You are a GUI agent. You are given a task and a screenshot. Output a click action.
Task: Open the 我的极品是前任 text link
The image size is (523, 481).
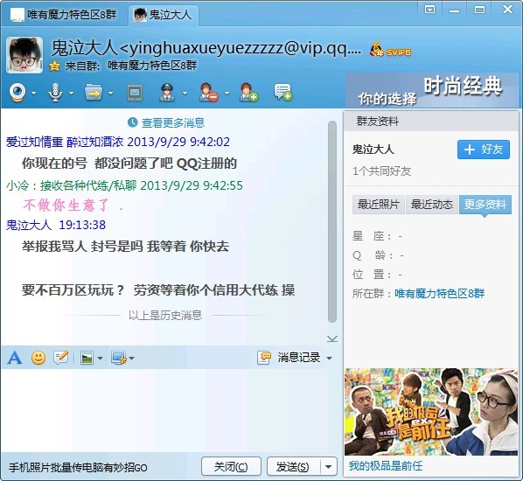pyautogui.click(x=385, y=465)
